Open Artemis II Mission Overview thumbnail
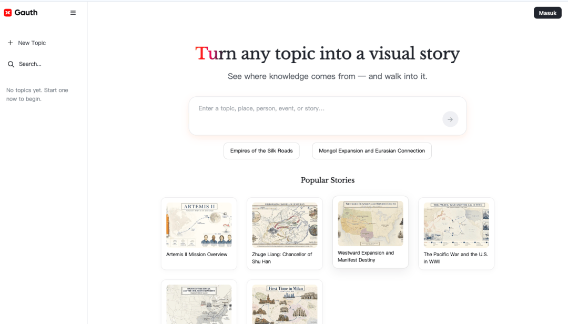Viewport: 568px width, 324px height. click(199, 225)
